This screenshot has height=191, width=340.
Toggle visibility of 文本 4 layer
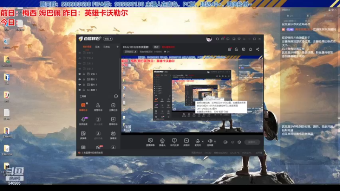coord(79,58)
